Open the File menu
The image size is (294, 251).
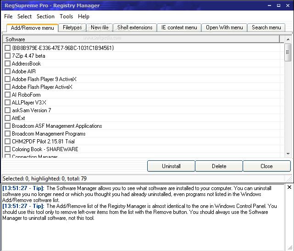pos(8,16)
